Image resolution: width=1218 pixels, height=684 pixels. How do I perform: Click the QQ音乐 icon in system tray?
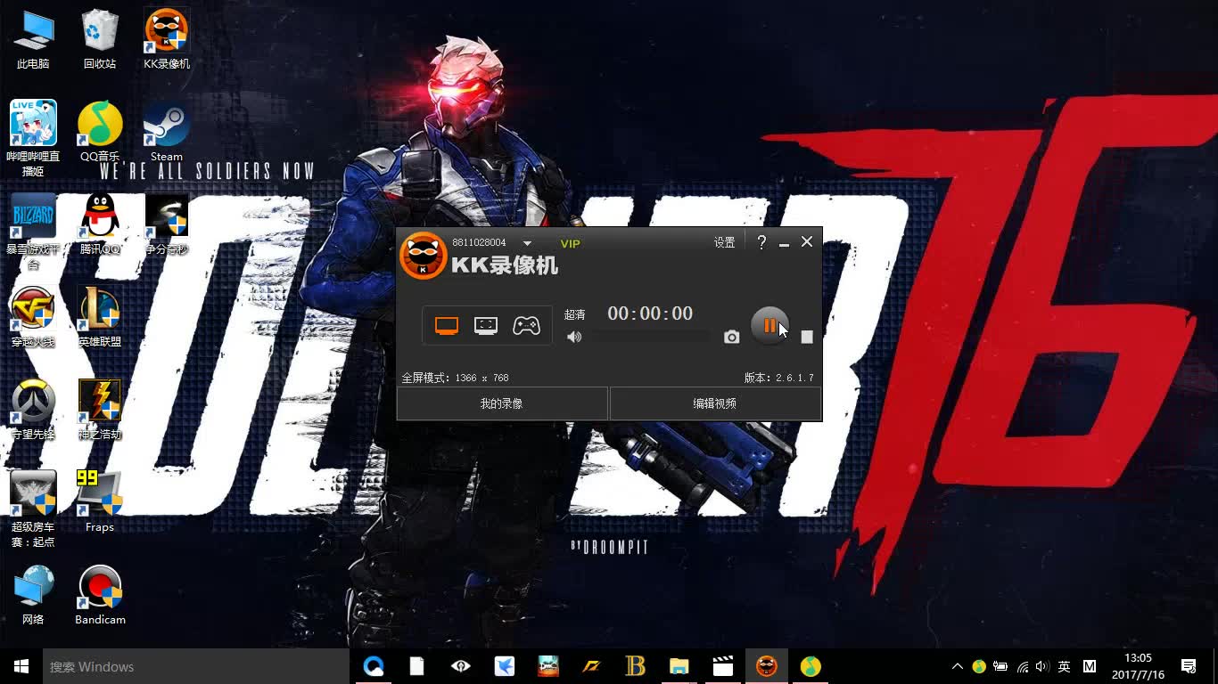(979, 666)
